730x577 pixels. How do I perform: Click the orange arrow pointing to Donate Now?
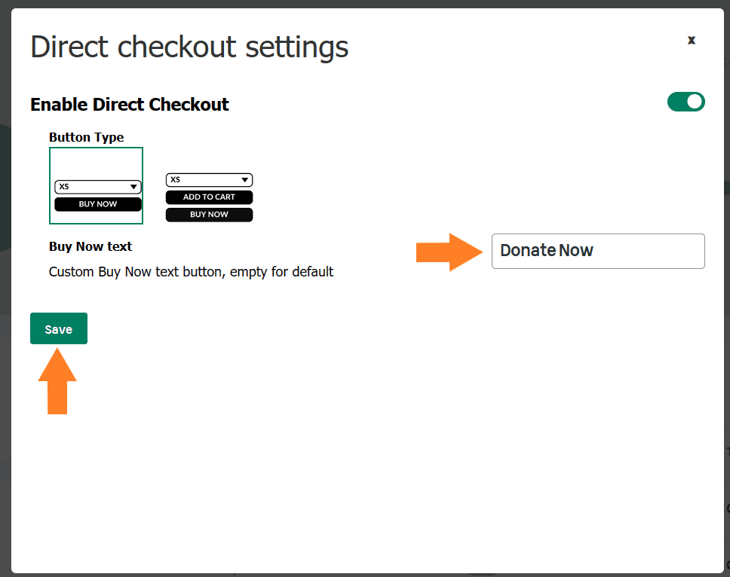pyautogui.click(x=449, y=252)
